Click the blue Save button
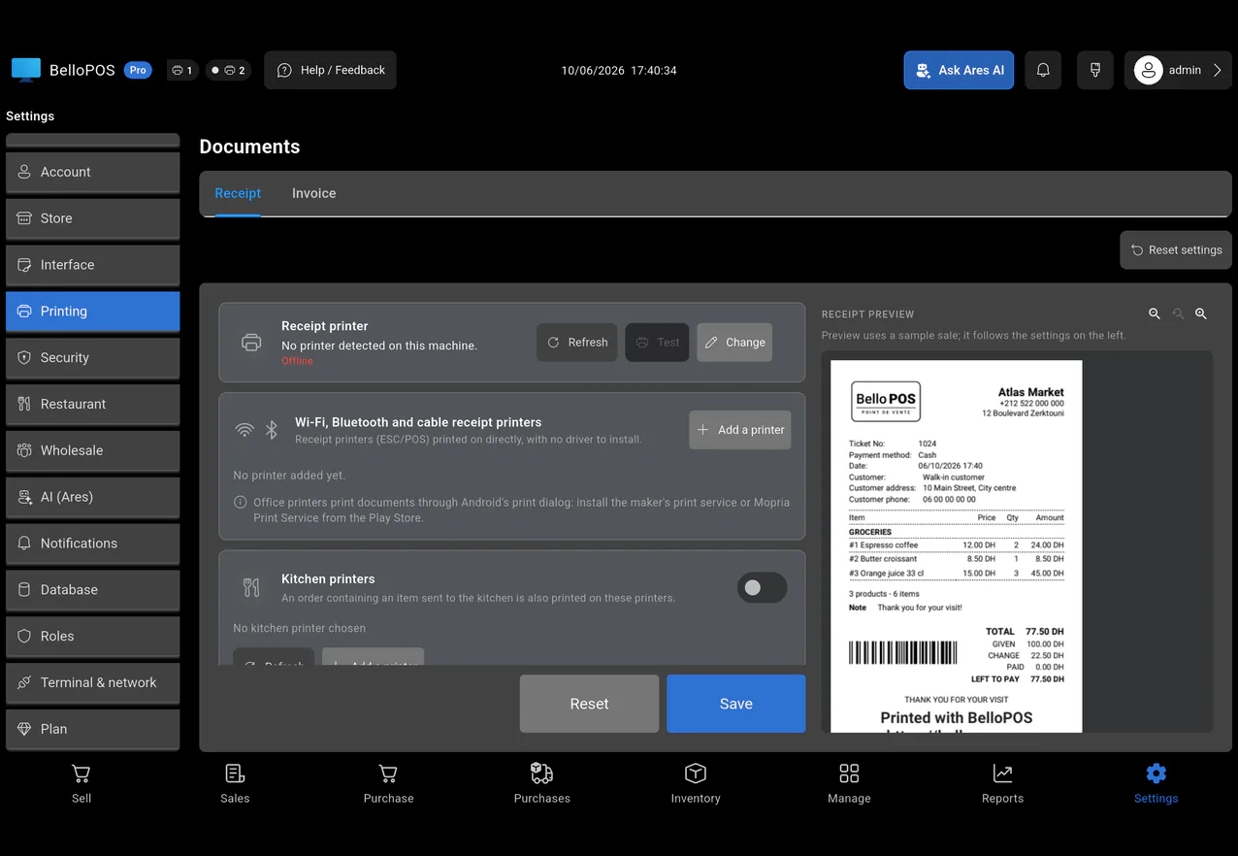Image resolution: width=1238 pixels, height=856 pixels. 735,704
